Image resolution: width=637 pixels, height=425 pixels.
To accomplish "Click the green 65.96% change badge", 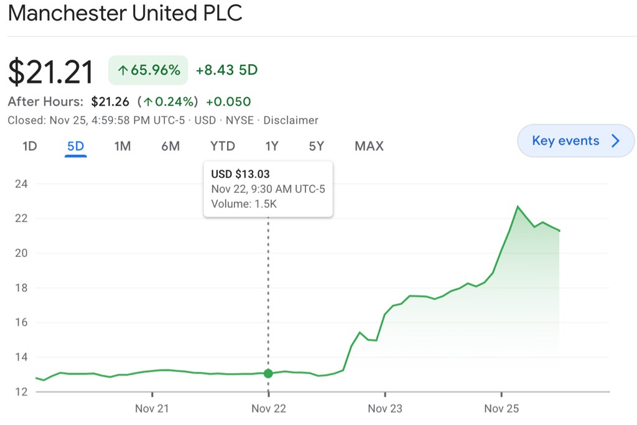I will (x=148, y=70).
